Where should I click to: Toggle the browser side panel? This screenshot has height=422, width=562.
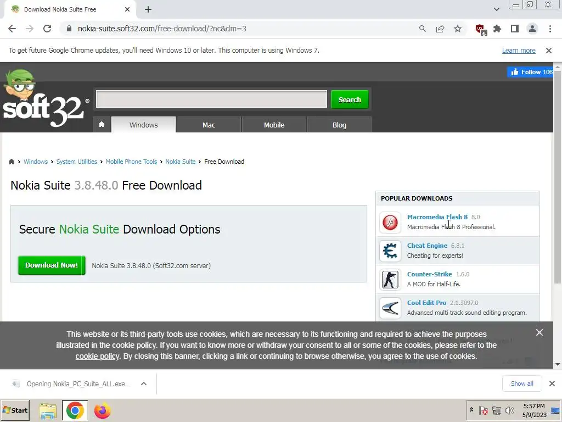(515, 29)
